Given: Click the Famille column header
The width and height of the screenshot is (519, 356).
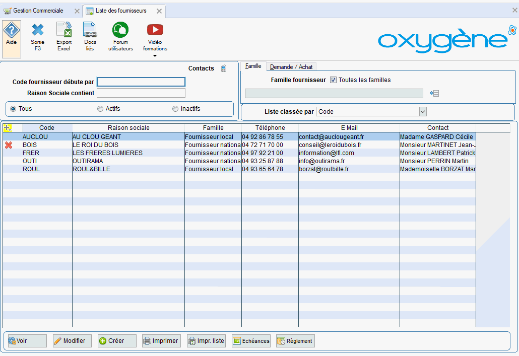Looking at the screenshot, I should (x=213, y=128).
